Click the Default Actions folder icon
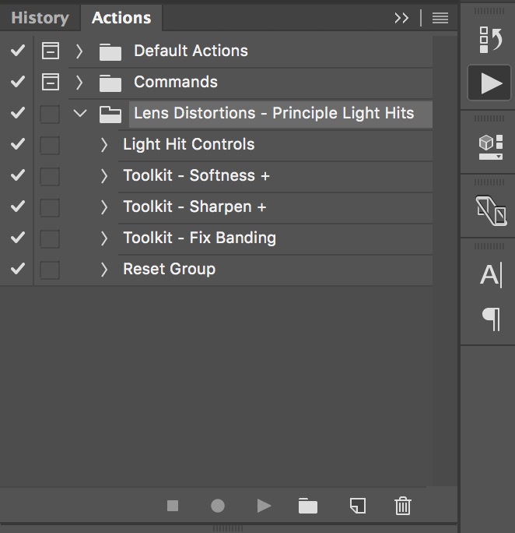The image size is (515, 533). [110, 52]
